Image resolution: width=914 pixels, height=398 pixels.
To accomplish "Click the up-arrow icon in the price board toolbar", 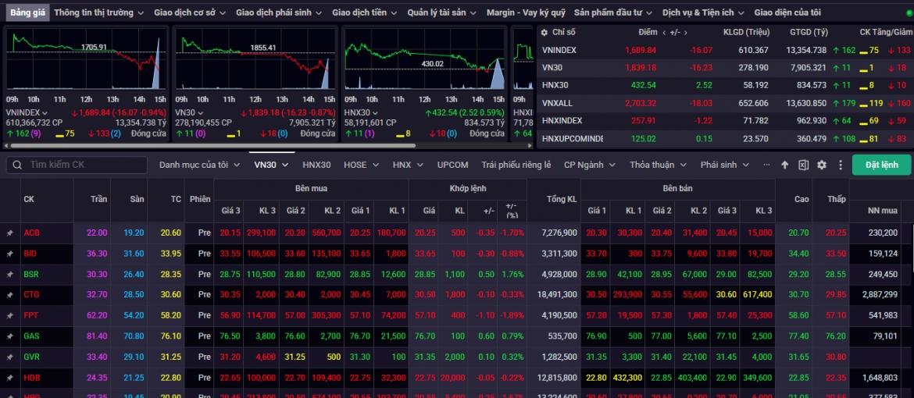I will point(784,165).
